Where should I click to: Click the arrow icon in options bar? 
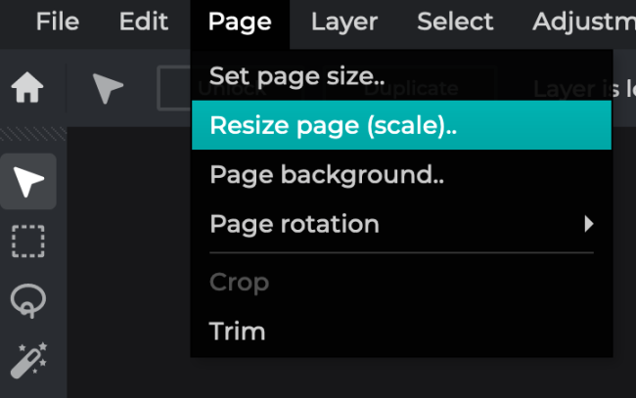108,90
